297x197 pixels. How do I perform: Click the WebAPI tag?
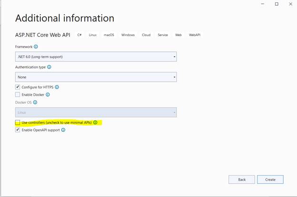coord(195,35)
